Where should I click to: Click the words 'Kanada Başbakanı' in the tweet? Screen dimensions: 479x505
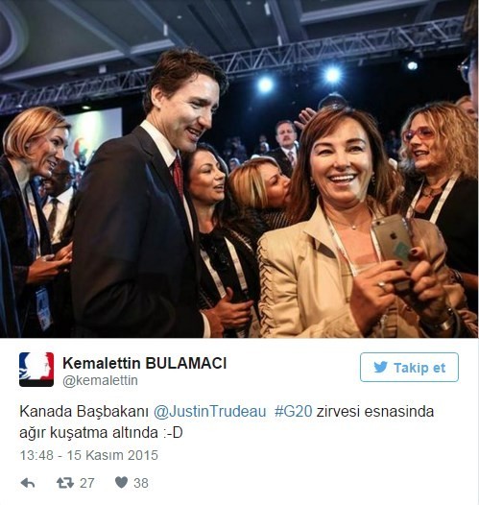(x=84, y=412)
